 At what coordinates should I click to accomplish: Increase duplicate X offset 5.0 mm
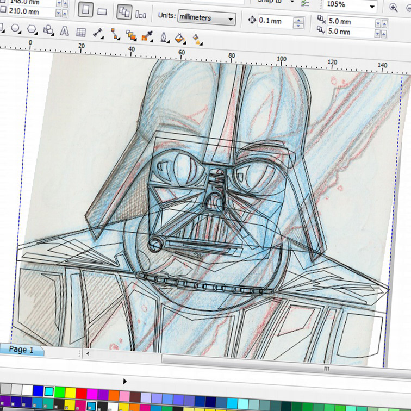(x=384, y=24)
